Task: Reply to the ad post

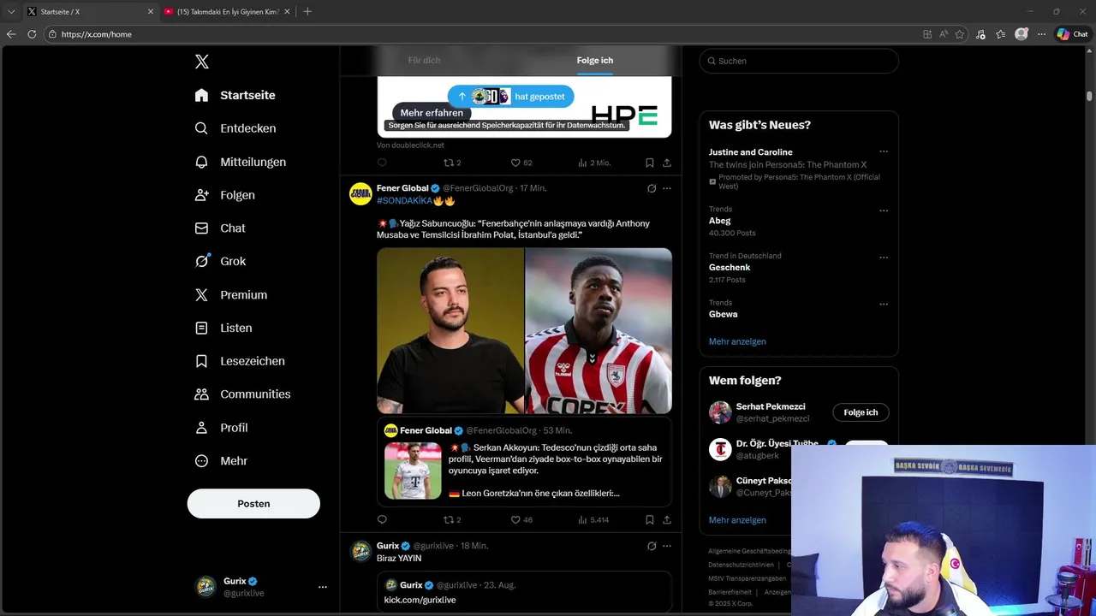Action: [x=382, y=163]
